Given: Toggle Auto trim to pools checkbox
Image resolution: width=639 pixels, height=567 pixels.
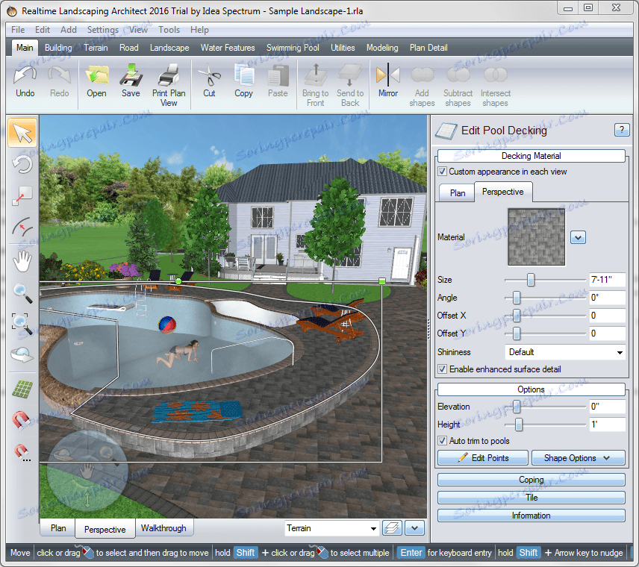Looking at the screenshot, I should pyautogui.click(x=442, y=441).
